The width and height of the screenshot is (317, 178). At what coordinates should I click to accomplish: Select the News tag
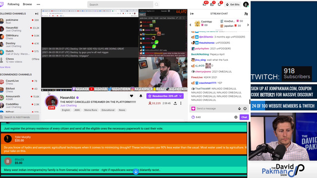coord(122,110)
